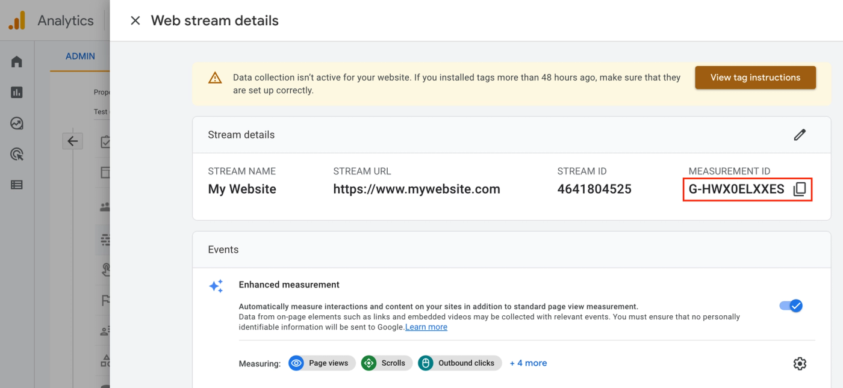
Task: Open Explore from the sidebar
Action: coord(17,123)
